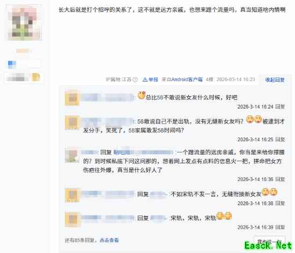This screenshot has width=295, height=253.
Task: Click avatar of the 16:24 reply
Action: 72,98
